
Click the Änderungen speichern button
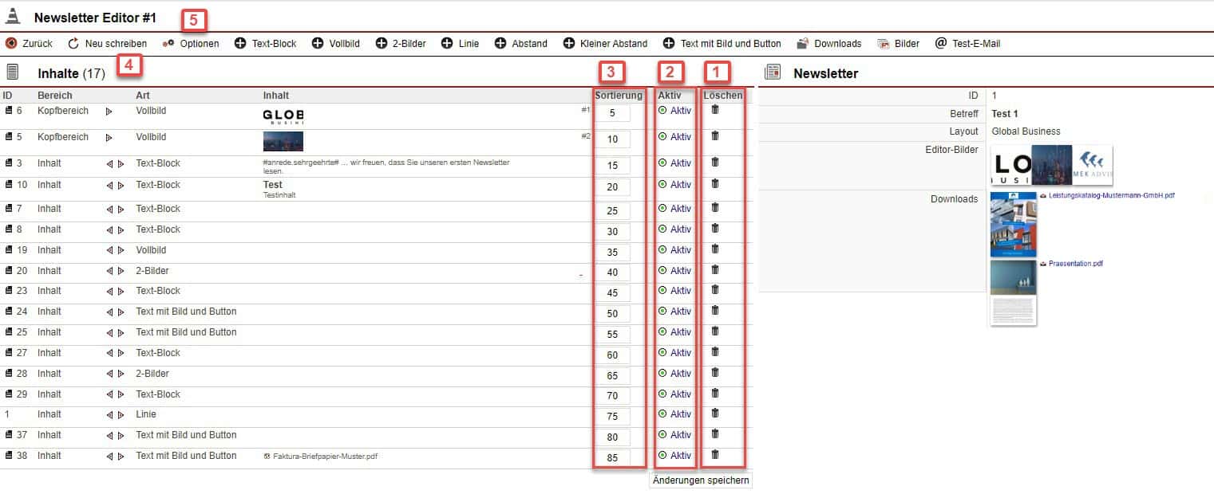click(700, 480)
